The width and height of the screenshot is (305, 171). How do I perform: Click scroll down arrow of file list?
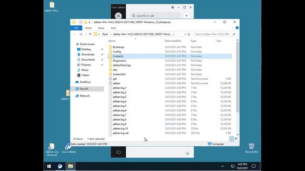click(x=238, y=134)
